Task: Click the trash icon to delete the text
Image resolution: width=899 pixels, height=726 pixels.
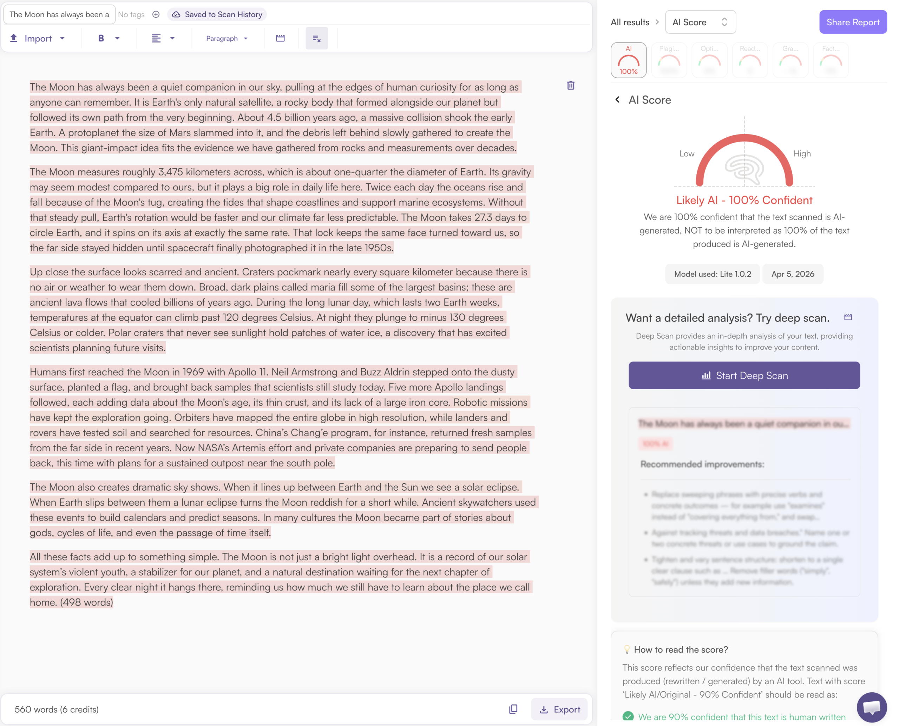Action: click(x=570, y=86)
